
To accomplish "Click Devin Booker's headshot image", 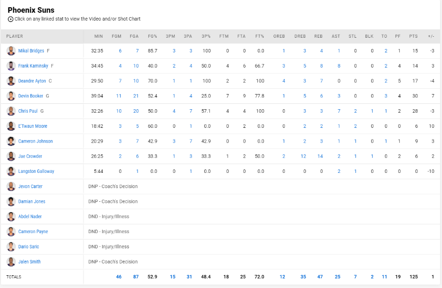I will point(11,96).
